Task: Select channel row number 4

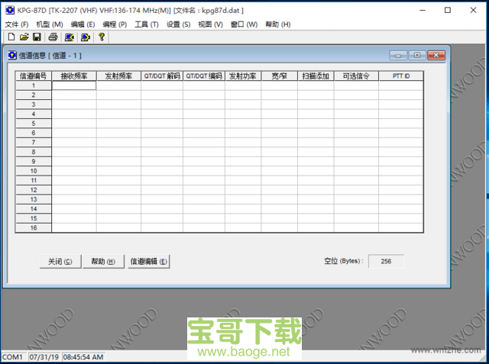Action: 34,114
